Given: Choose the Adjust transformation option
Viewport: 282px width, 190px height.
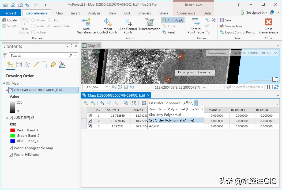Looking at the screenshot, I should click(176, 126).
